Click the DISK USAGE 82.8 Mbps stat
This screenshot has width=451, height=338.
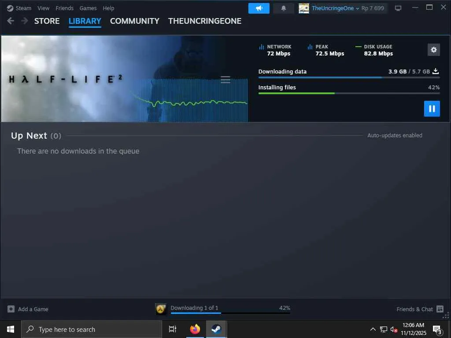click(374, 50)
